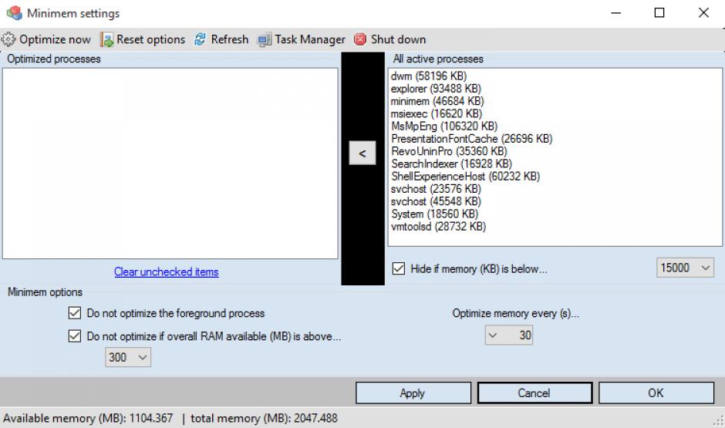Image resolution: width=725 pixels, height=428 pixels.
Task: Click the resize grip in status bar corner
Action: point(717,420)
